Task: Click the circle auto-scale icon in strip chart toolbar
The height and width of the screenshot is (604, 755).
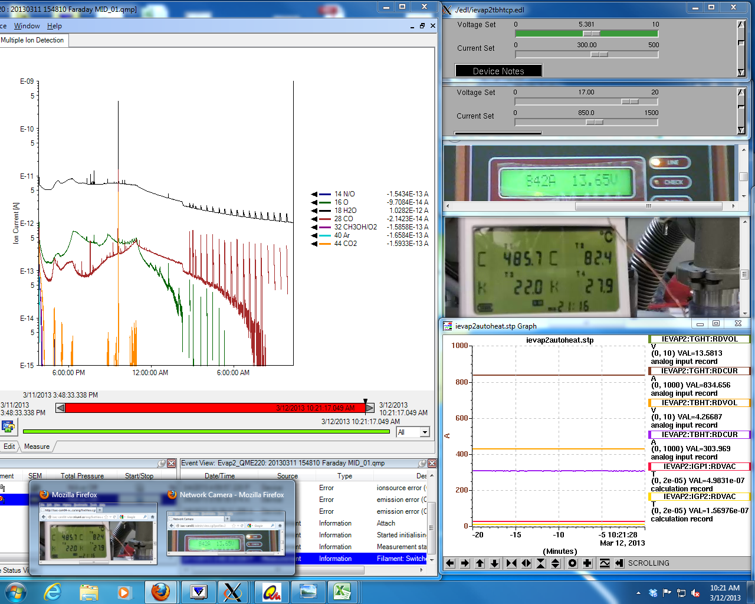Action: tap(572, 563)
